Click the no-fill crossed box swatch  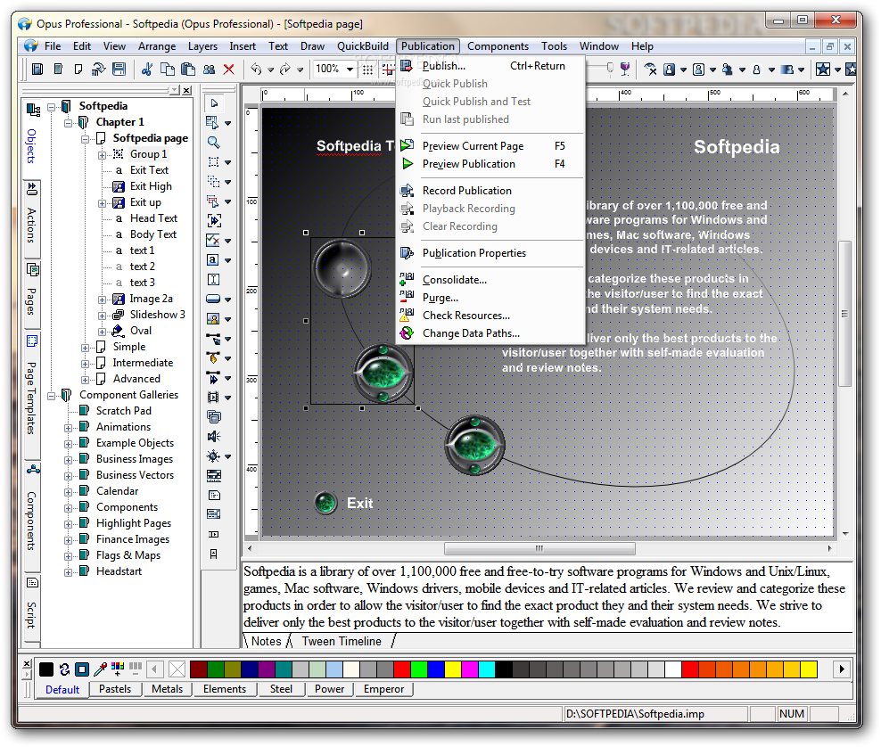[x=177, y=669]
